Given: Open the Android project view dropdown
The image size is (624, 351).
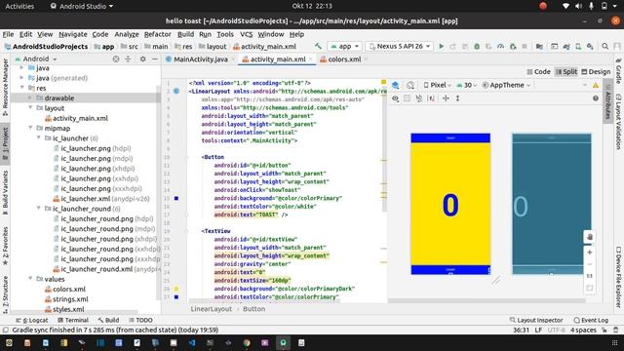Looking at the screenshot, I should (36, 58).
